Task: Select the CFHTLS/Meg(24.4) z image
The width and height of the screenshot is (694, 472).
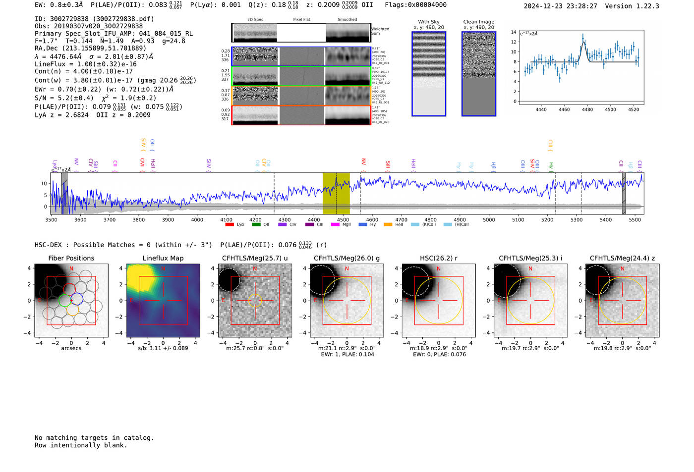Action: coord(623,300)
